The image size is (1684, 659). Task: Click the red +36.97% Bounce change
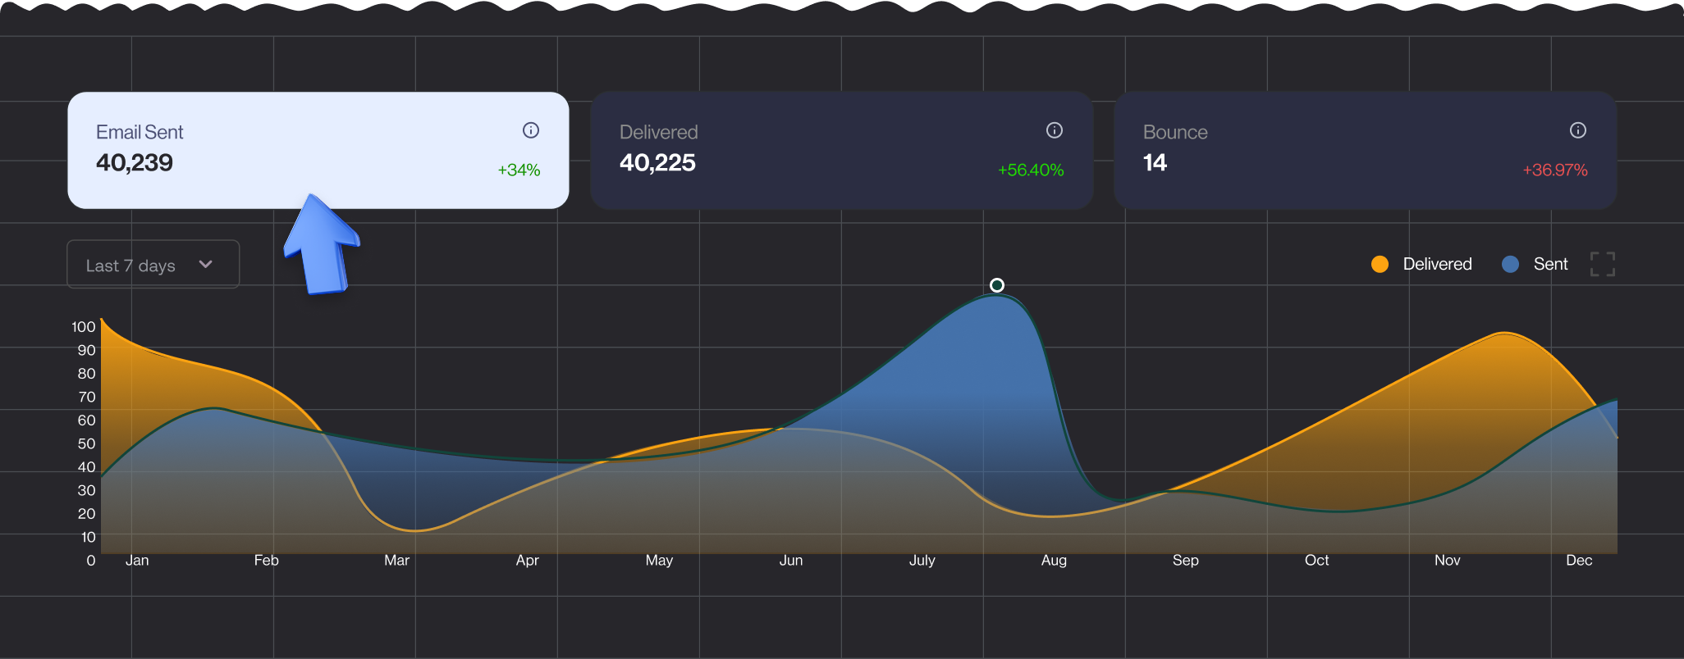1554,170
